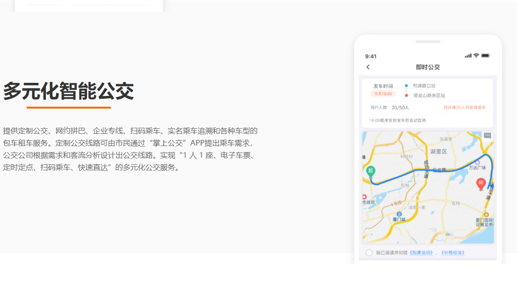
Task: Check the 我已阅读并知晓 agreement circle
Action: click(369, 253)
